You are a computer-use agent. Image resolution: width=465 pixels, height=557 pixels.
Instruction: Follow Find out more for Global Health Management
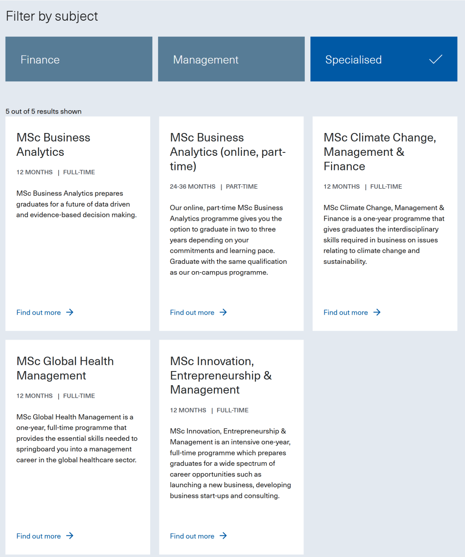pos(39,536)
